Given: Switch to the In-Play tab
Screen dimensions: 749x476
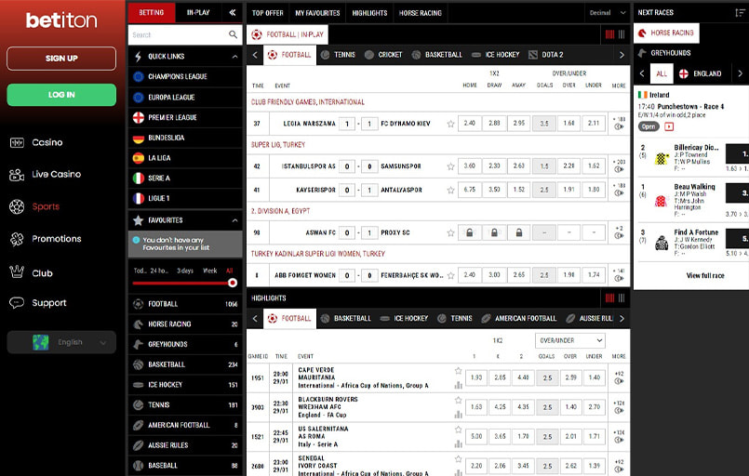Looking at the screenshot, I should click(197, 13).
